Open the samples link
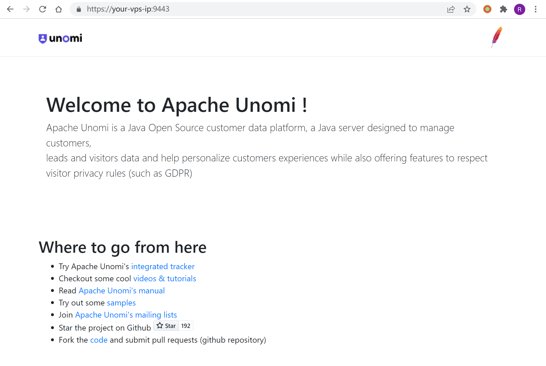The width and height of the screenshot is (546, 366). (x=121, y=303)
